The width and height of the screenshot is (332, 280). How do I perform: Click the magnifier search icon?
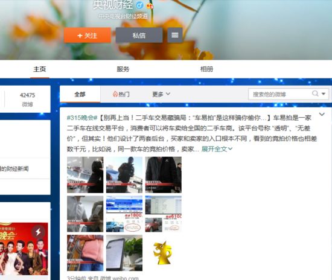315,94
